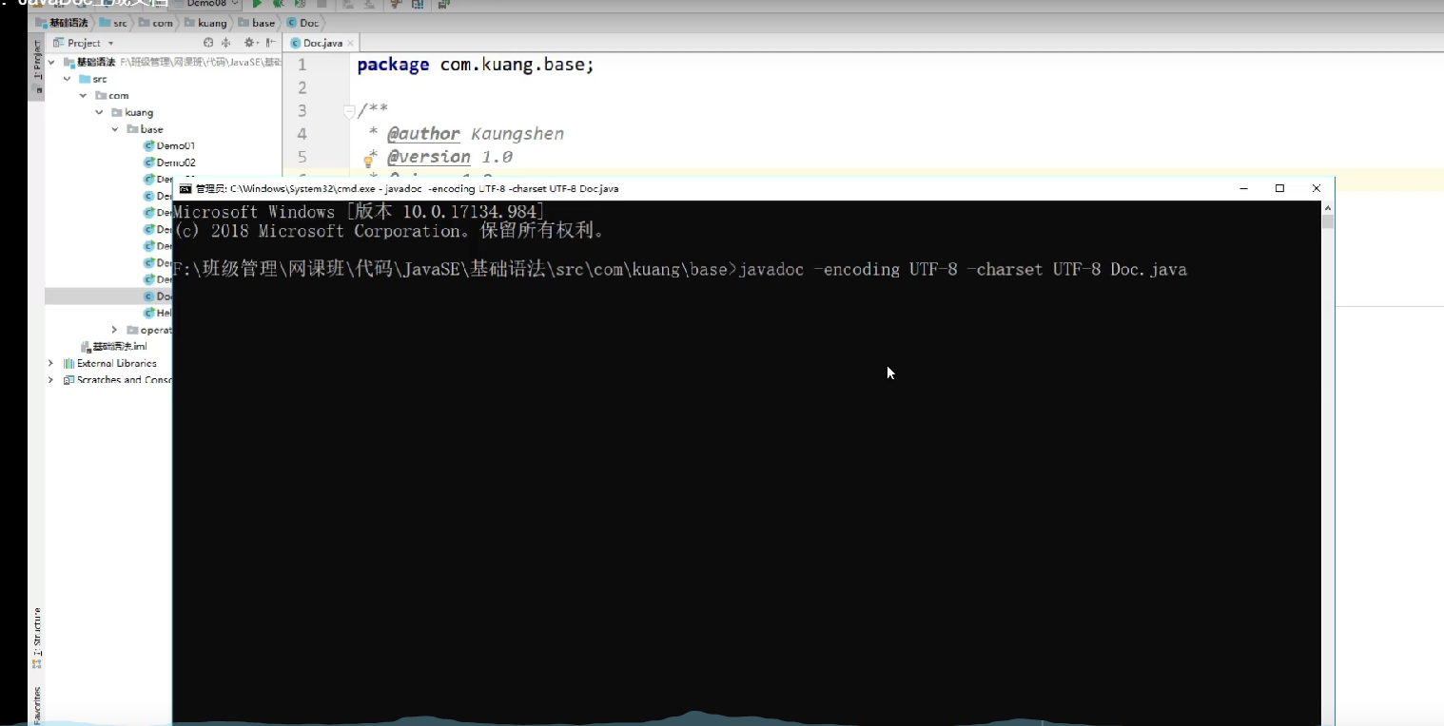Open the Project panel gear settings
Viewport: 1444px width, 726px height.
(249, 43)
